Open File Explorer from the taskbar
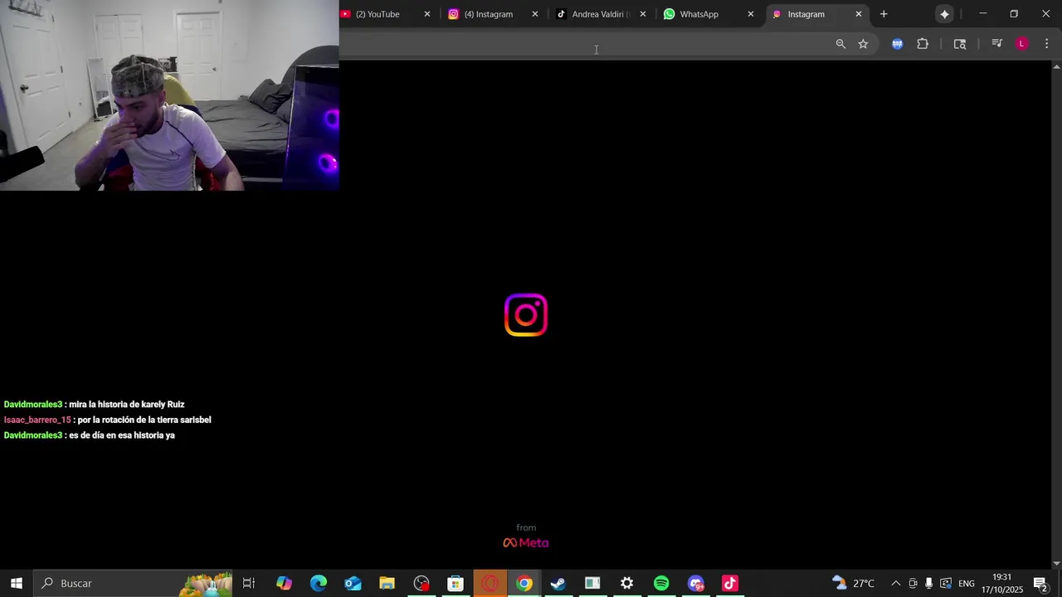The image size is (1062, 597). tap(387, 583)
